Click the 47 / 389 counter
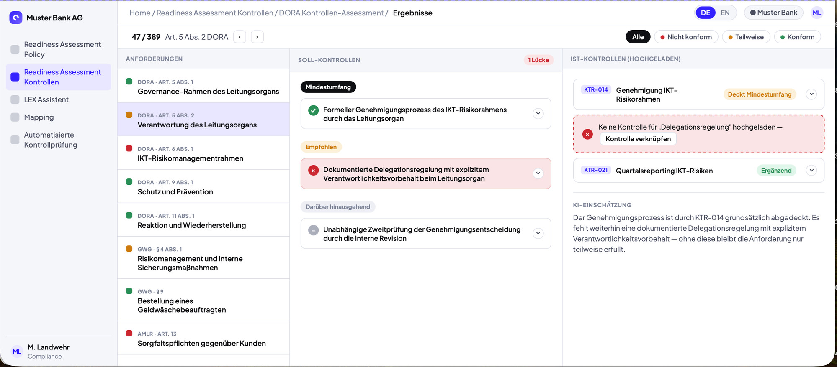Viewport: 837px width, 367px height. (146, 37)
